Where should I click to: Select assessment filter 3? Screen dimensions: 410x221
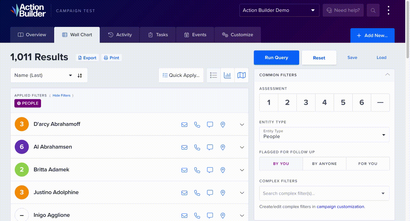coord(306,102)
